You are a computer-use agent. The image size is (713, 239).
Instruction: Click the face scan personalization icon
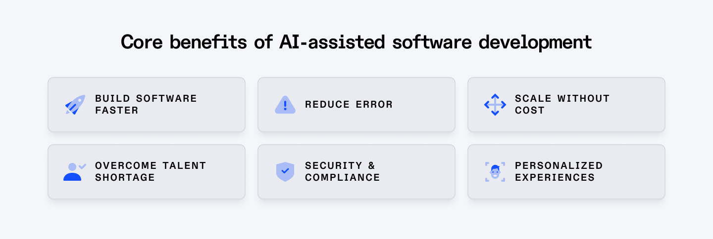[495, 172]
